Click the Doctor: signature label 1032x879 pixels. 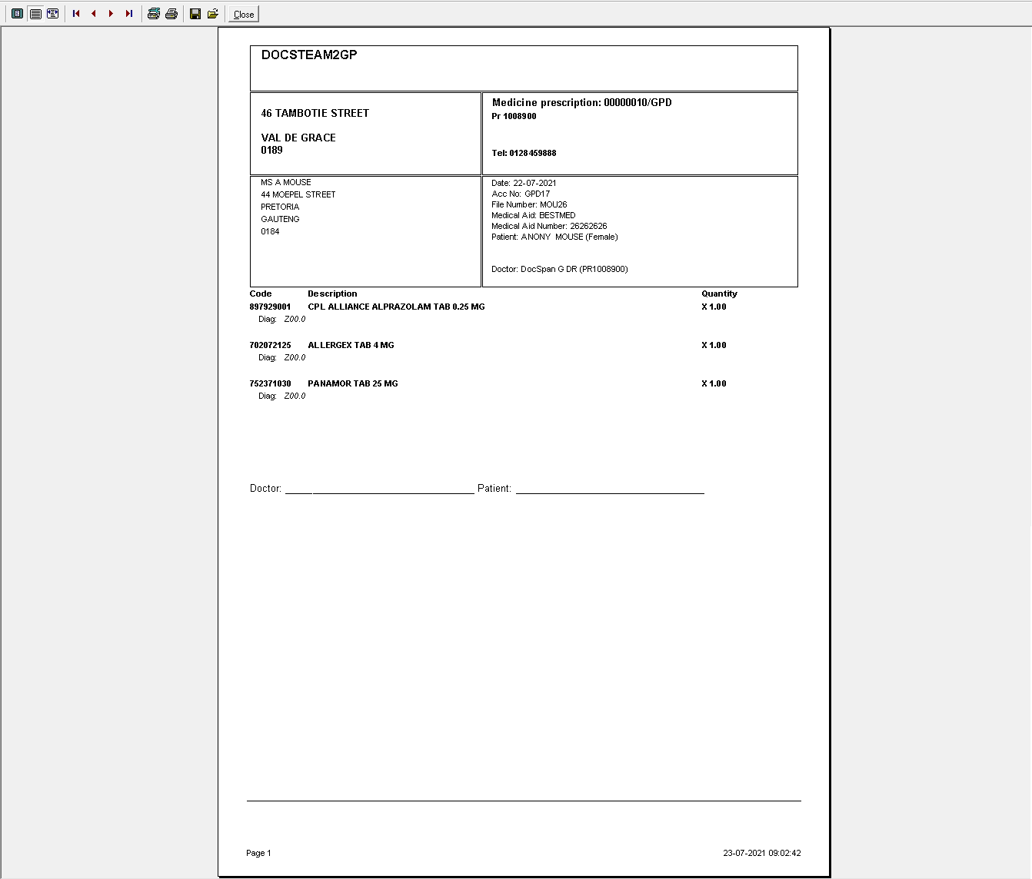pos(266,488)
